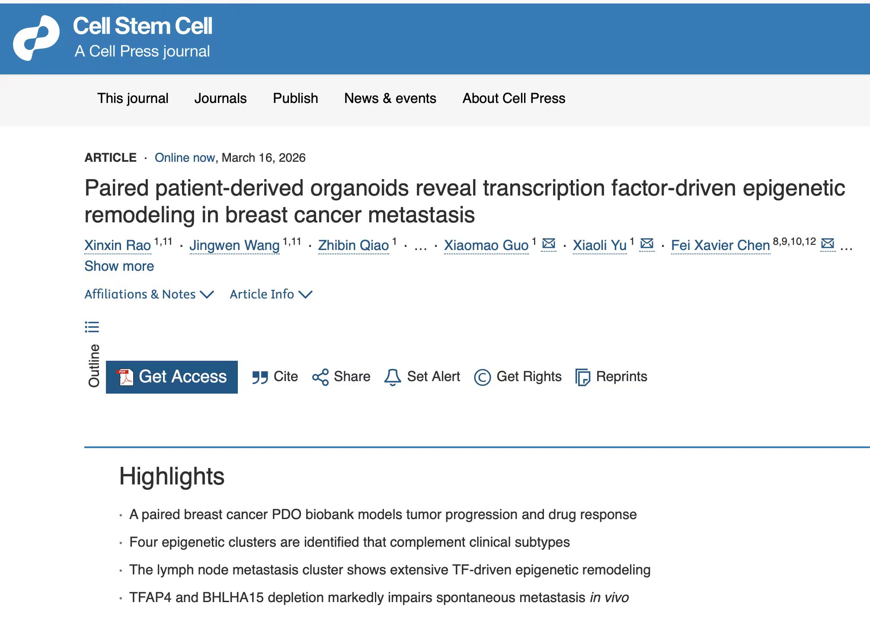Show more authors in the list
Viewport: 870px width, 622px height.
[119, 266]
